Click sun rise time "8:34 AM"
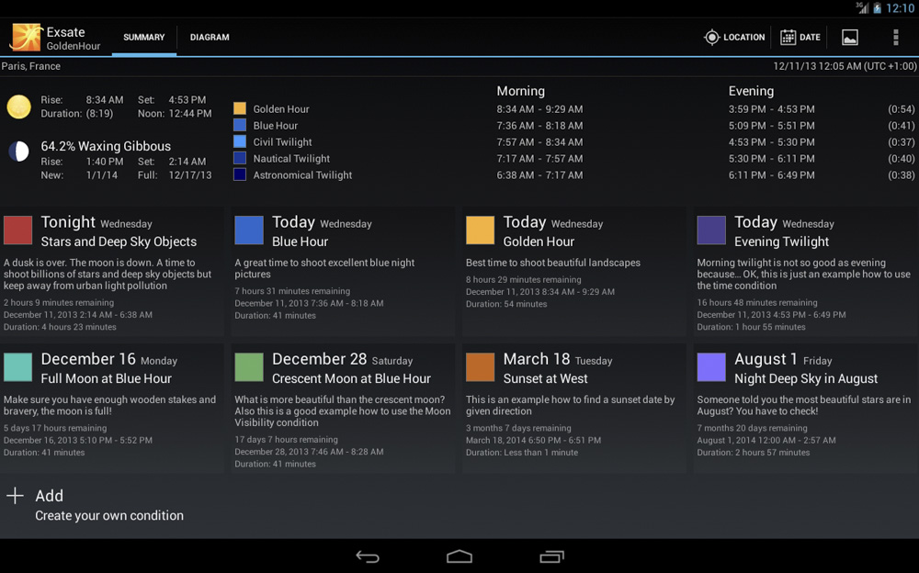 pyautogui.click(x=105, y=99)
